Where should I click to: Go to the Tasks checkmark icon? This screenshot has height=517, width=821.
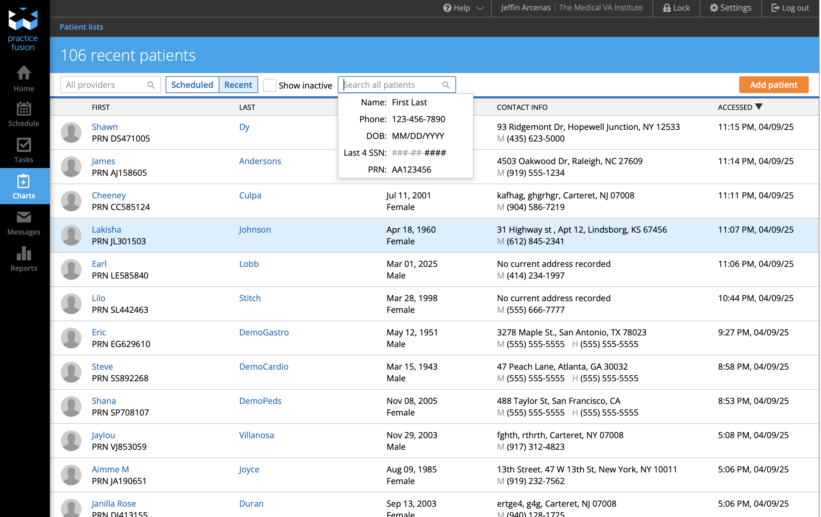point(24,145)
